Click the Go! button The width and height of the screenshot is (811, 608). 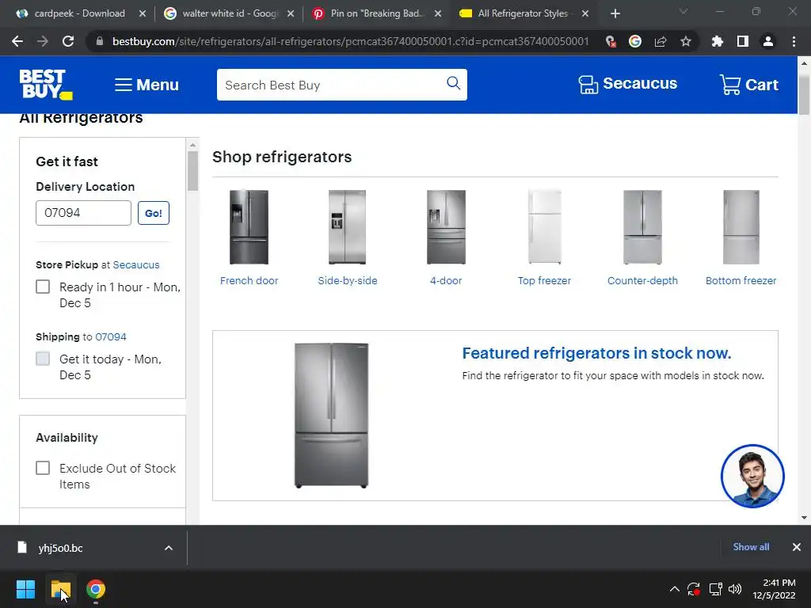(x=154, y=213)
